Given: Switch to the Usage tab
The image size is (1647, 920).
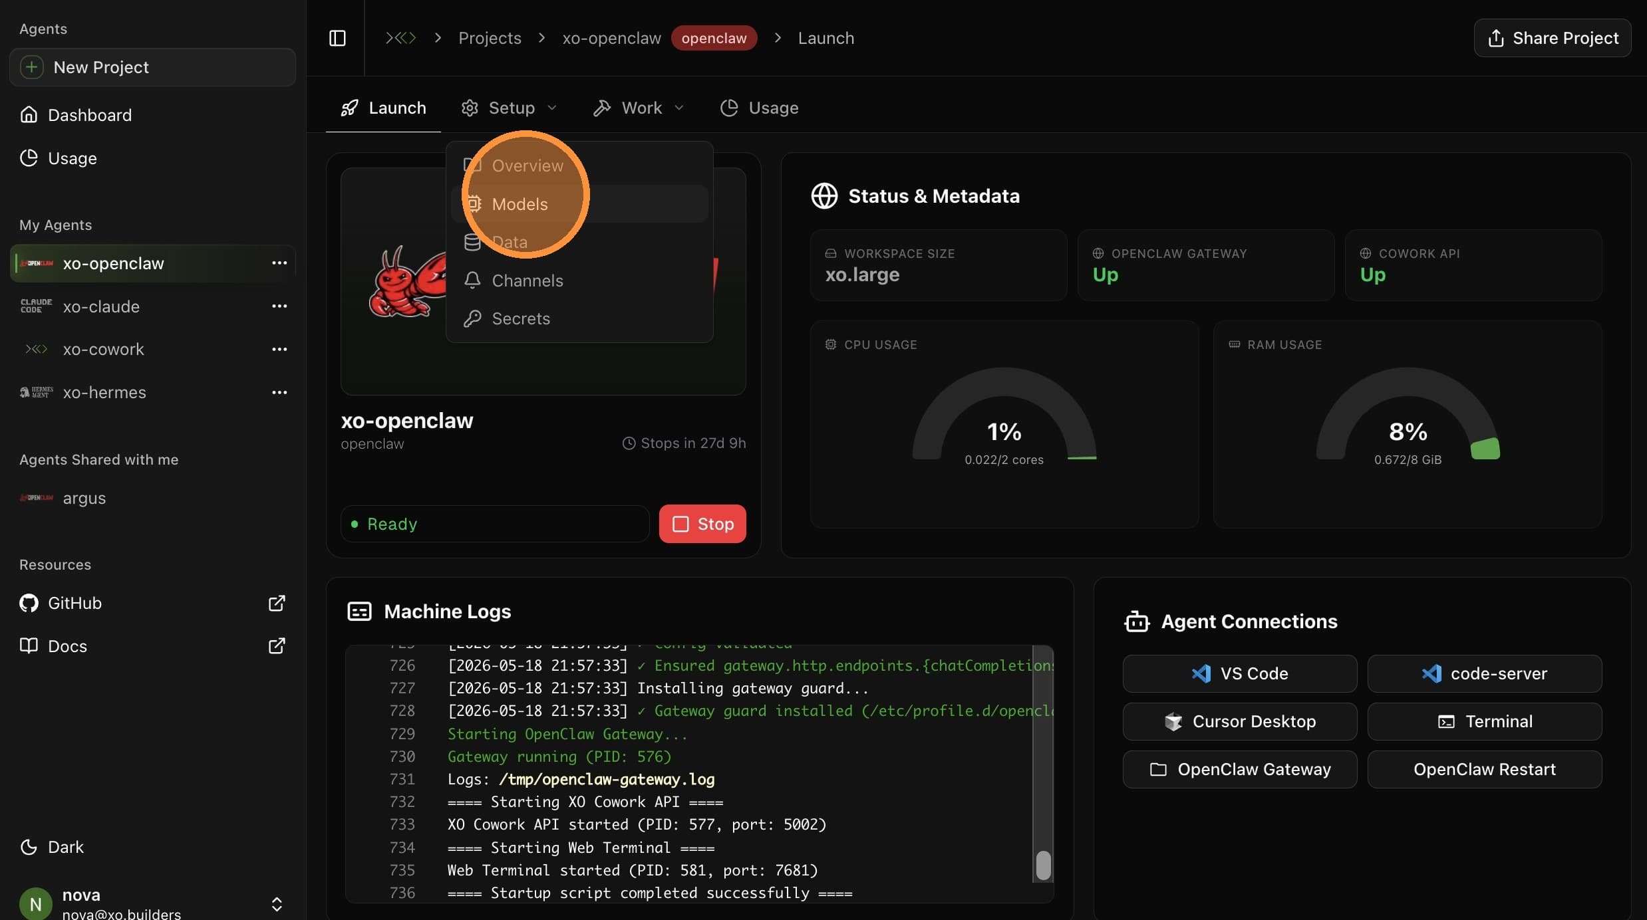Looking at the screenshot, I should pos(760,108).
